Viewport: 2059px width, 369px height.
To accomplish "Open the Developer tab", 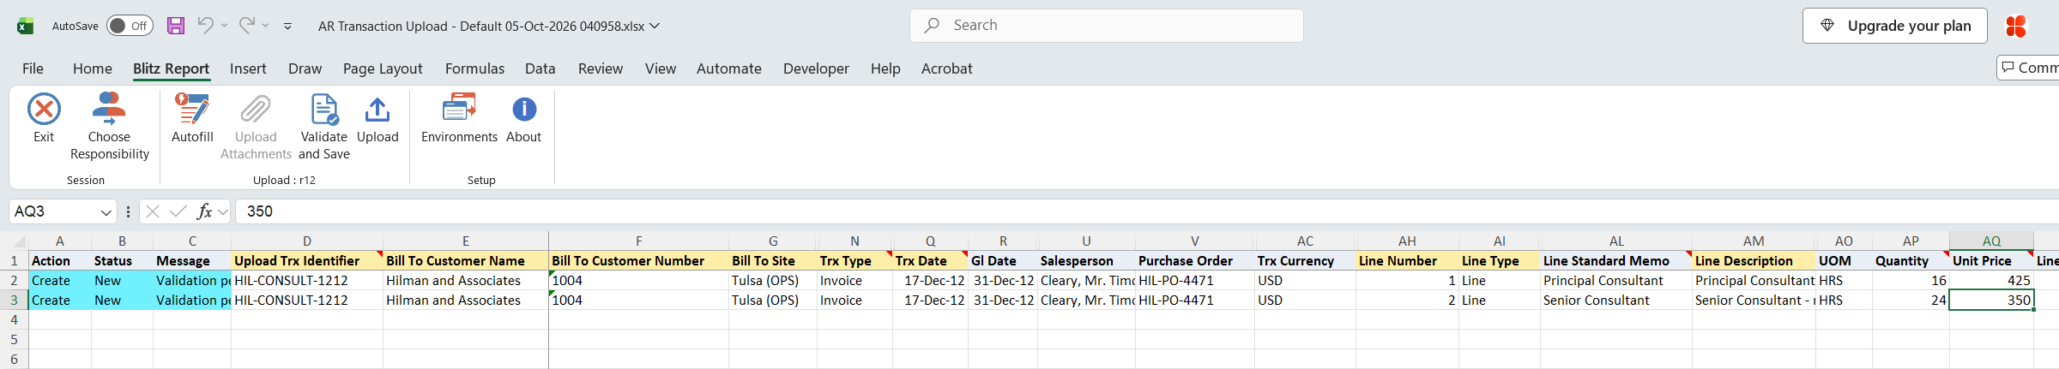I will pos(816,68).
